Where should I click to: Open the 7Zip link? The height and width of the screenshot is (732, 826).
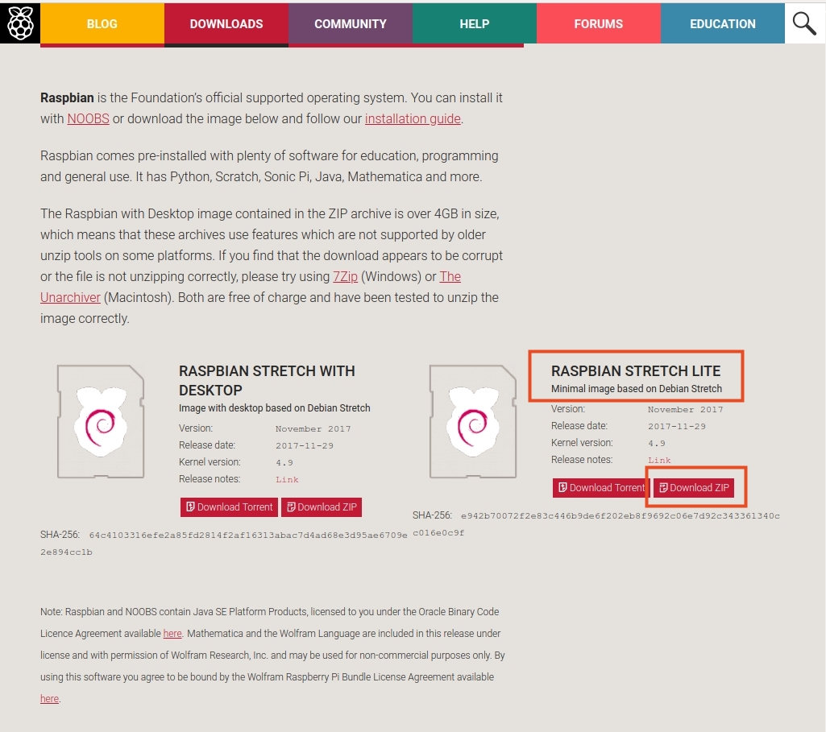pyautogui.click(x=345, y=277)
